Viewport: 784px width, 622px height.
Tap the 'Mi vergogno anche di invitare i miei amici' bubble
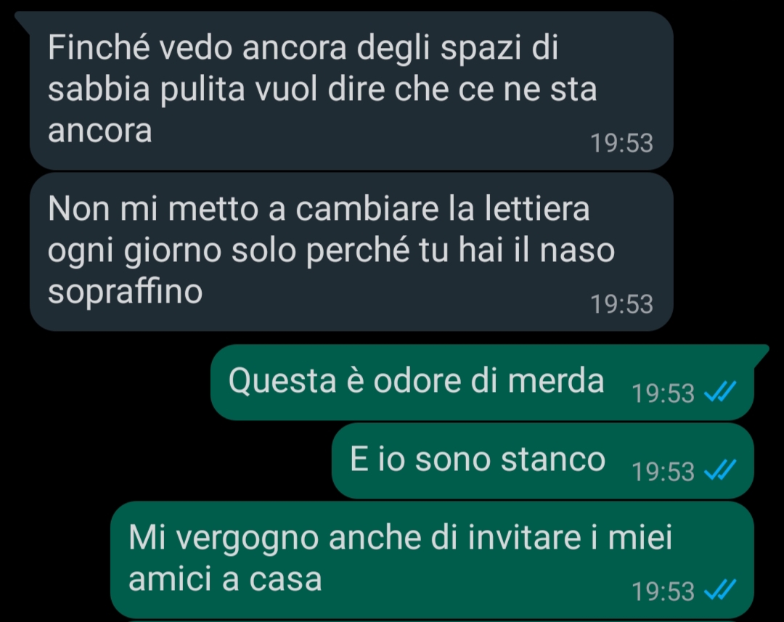click(x=433, y=560)
